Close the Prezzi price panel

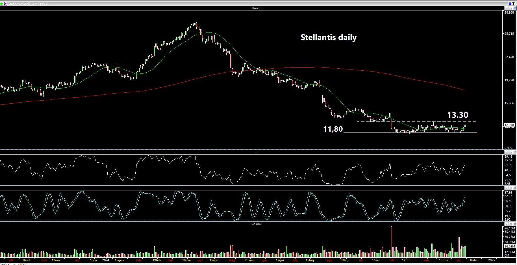click(514, 8)
